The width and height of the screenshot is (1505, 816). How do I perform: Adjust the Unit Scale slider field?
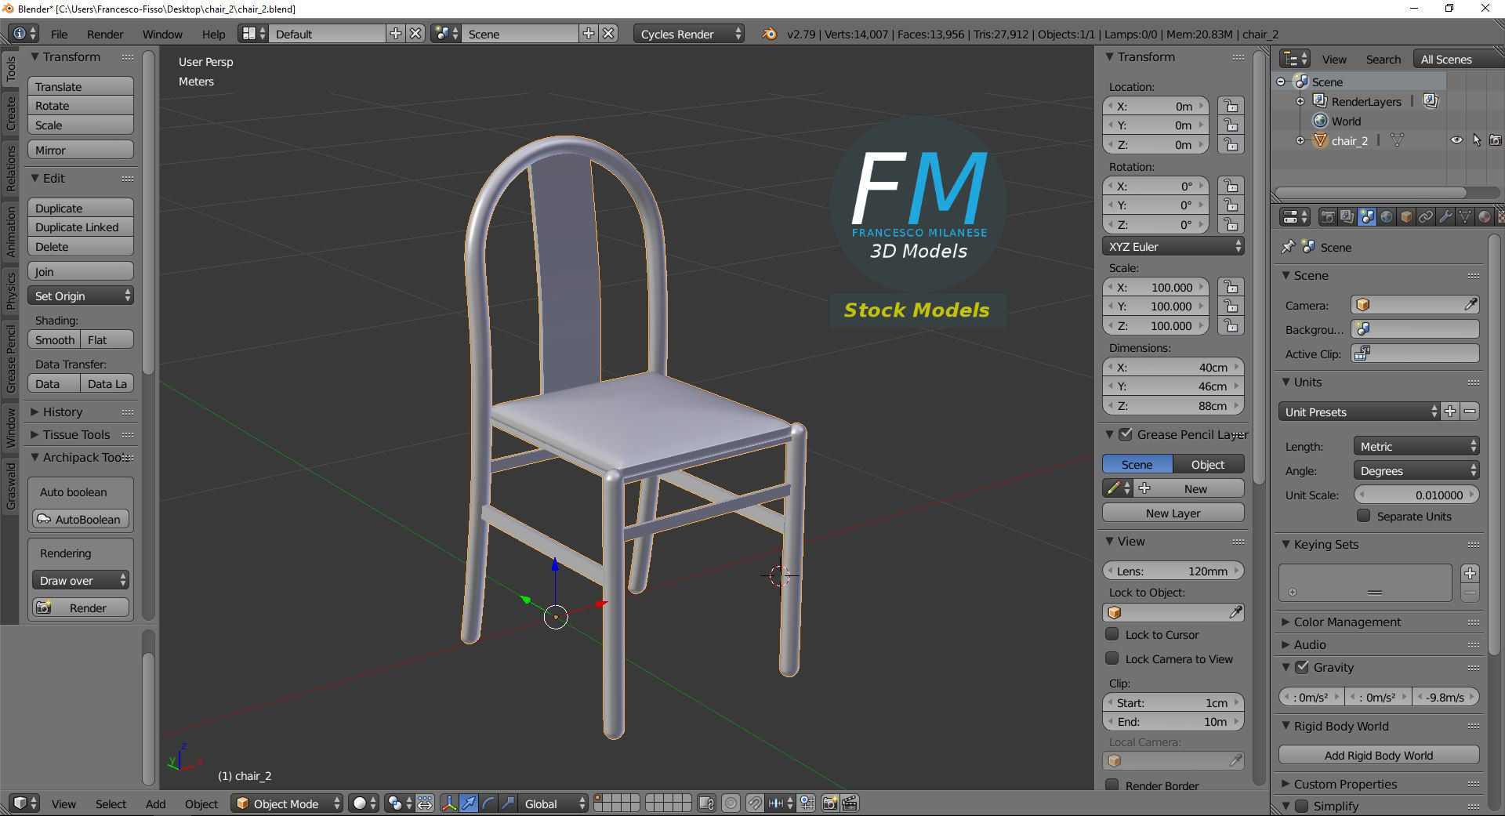(1416, 495)
